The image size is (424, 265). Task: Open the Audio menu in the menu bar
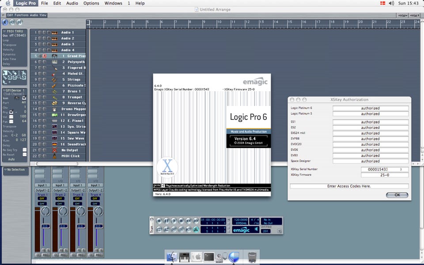[x=72, y=3]
